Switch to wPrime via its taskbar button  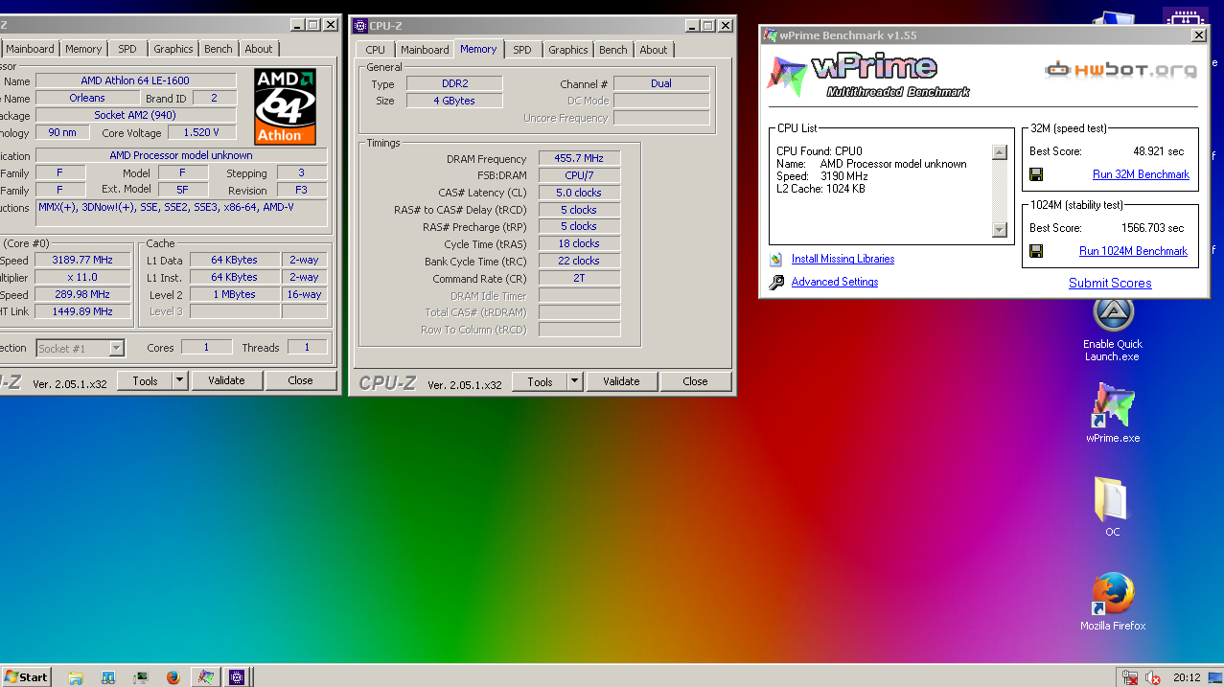[205, 676]
